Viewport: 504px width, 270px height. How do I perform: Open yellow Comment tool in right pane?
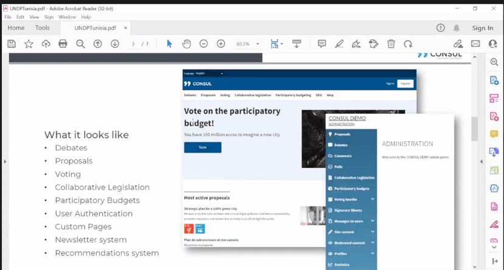[494, 134]
